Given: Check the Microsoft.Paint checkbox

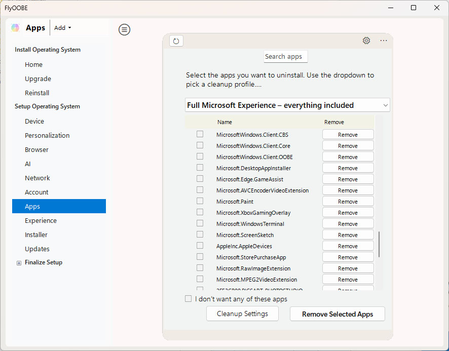Looking at the screenshot, I should [x=200, y=201].
